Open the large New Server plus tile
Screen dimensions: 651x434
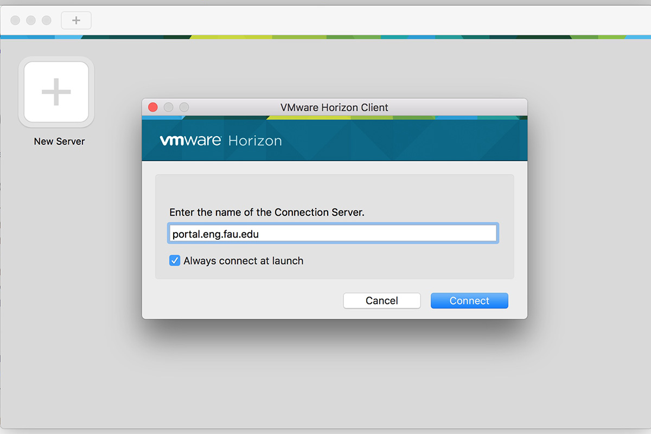pyautogui.click(x=56, y=92)
